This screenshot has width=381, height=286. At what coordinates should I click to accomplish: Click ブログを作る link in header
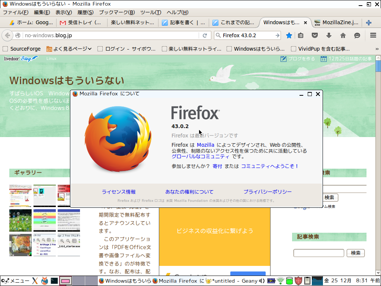[298, 59]
